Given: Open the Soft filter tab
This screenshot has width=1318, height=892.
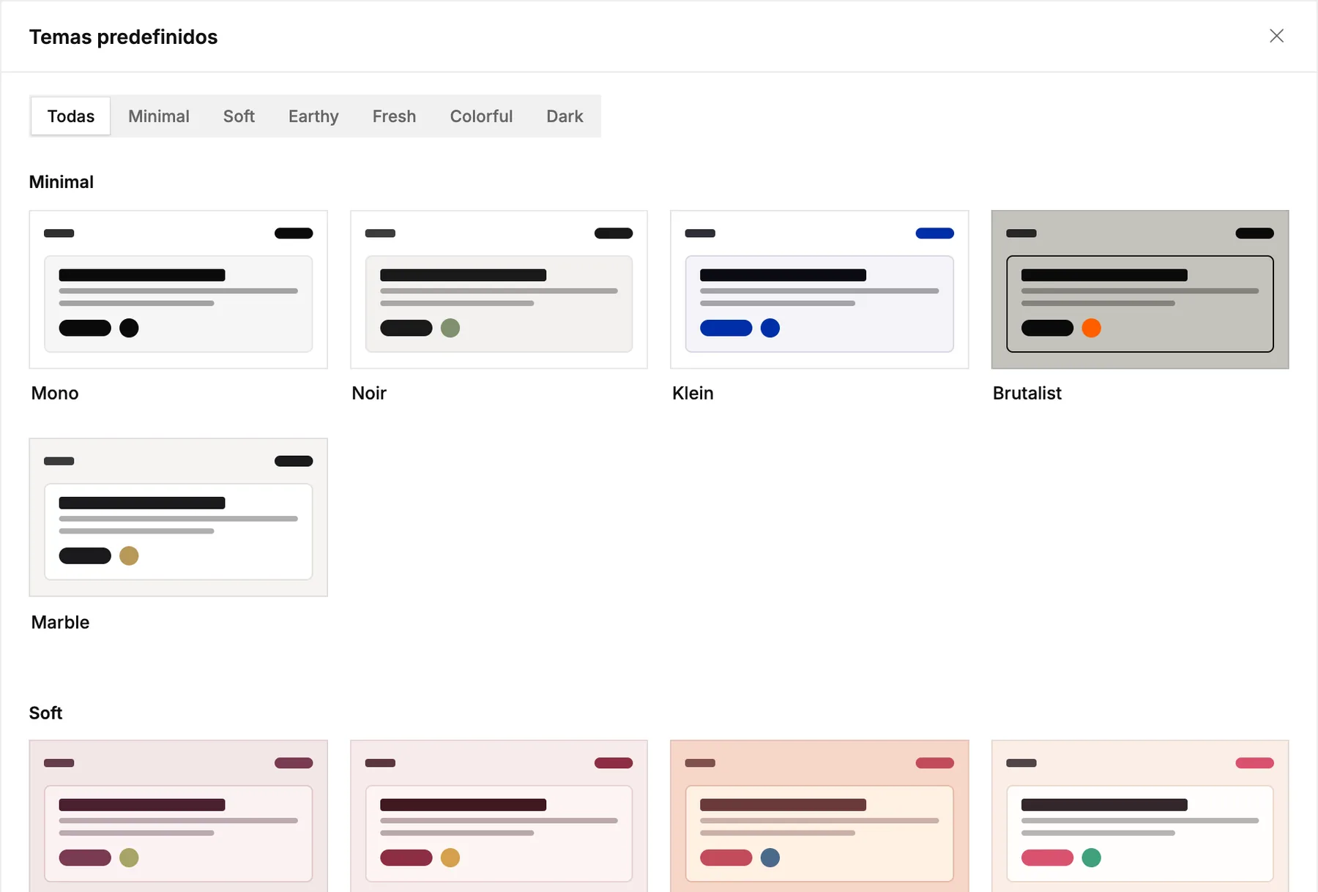Looking at the screenshot, I should [x=239, y=116].
